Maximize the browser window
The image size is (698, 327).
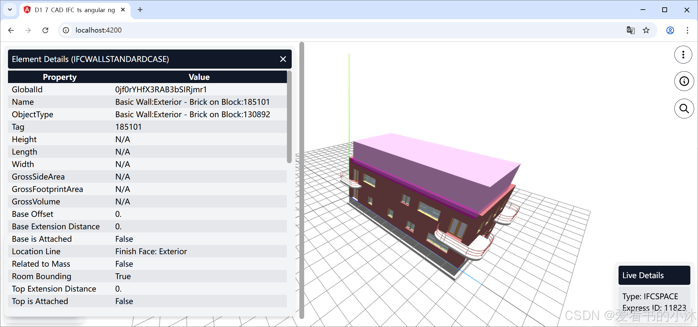click(x=665, y=10)
